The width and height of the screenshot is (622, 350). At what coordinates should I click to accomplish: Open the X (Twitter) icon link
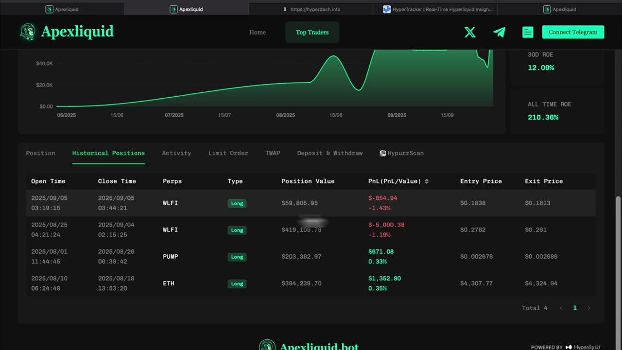point(470,32)
